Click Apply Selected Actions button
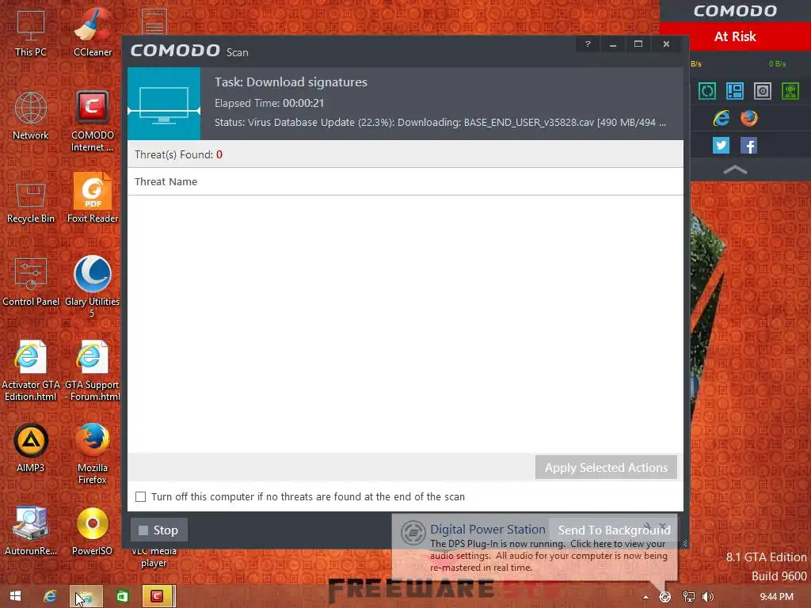Viewport: 811px width, 608px height. tap(606, 467)
